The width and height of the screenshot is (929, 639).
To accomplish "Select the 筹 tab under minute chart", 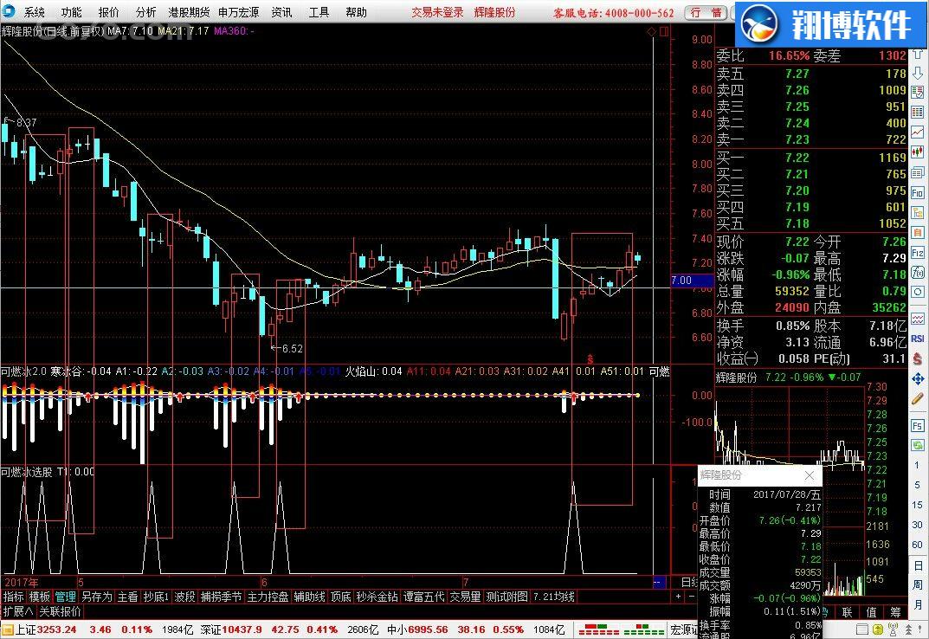I will click(895, 612).
